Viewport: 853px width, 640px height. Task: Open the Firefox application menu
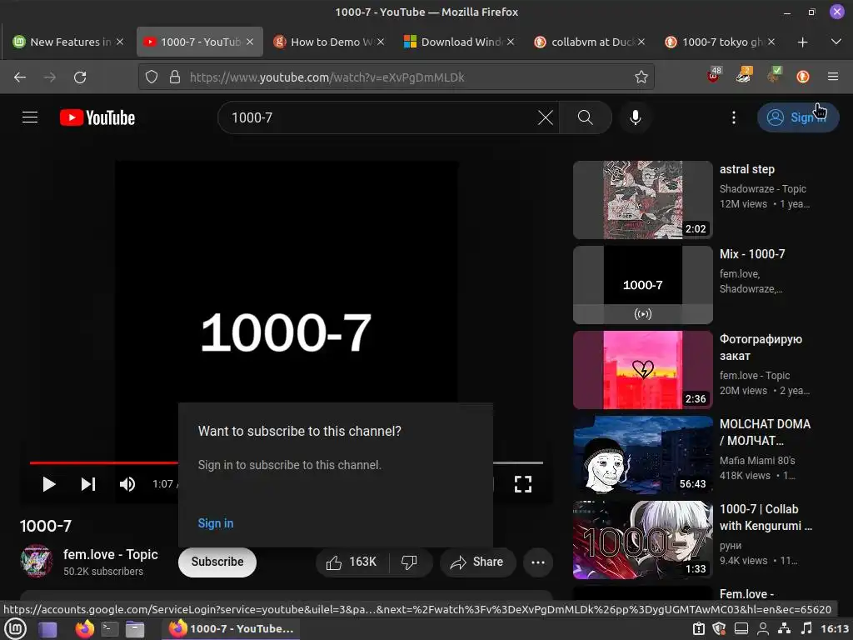[833, 77]
